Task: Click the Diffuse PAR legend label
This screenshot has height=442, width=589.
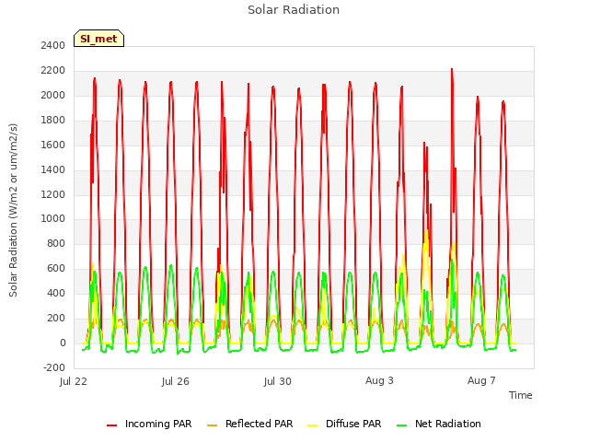Action: click(353, 424)
